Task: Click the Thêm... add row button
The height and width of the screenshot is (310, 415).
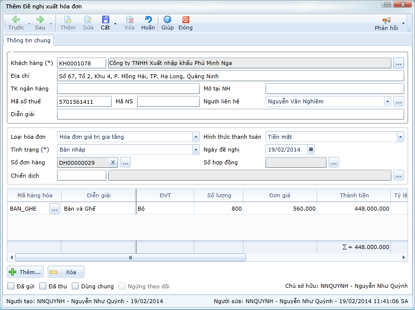Action: (26, 272)
